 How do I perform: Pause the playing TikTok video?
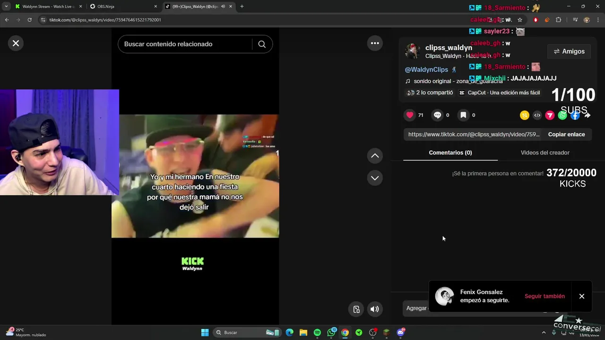pyautogui.click(x=195, y=176)
